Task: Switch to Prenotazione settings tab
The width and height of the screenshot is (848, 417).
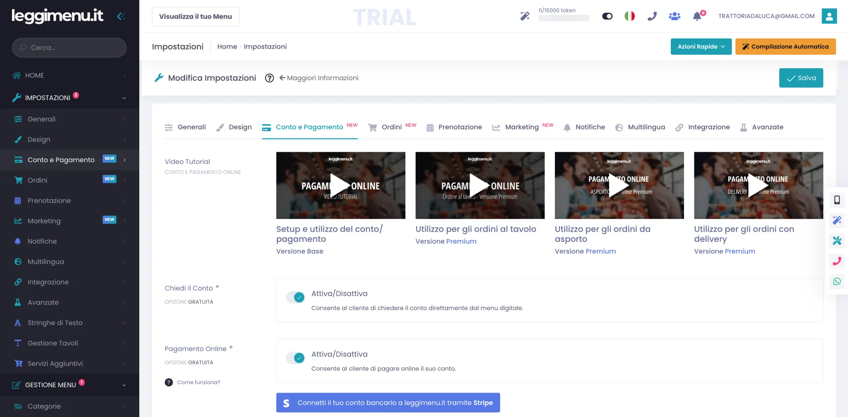Action: tap(454, 127)
